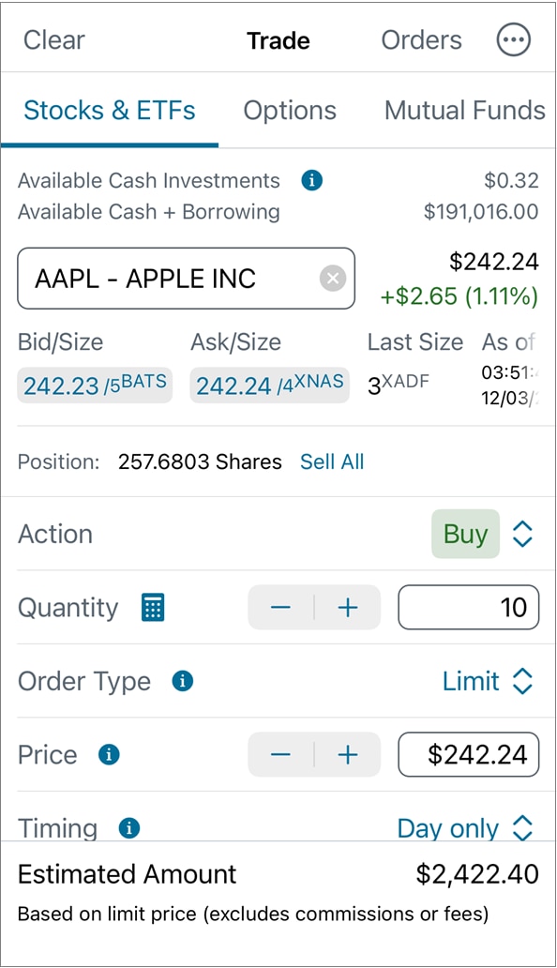Viewport: 557px width, 968px height.
Task: Tap Sell All link
Action: 332,461
